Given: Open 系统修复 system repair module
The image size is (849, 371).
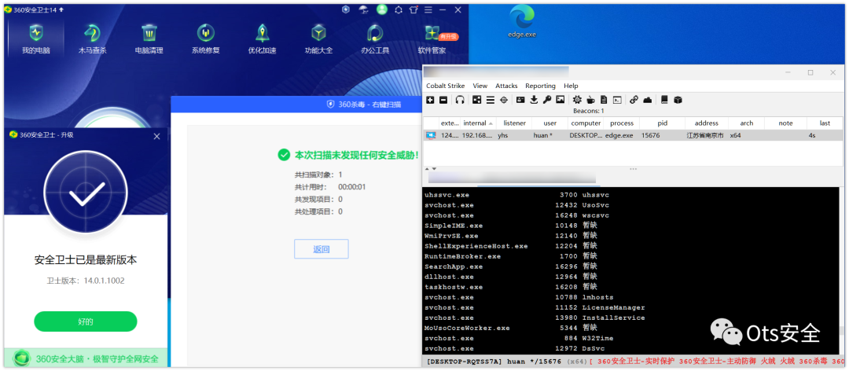Looking at the screenshot, I should (205, 39).
